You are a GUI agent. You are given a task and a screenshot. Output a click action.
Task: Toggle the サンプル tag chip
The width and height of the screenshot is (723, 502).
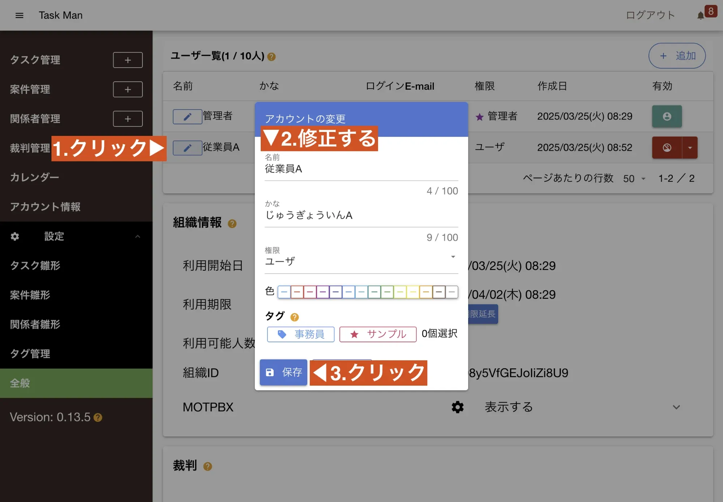pos(378,334)
